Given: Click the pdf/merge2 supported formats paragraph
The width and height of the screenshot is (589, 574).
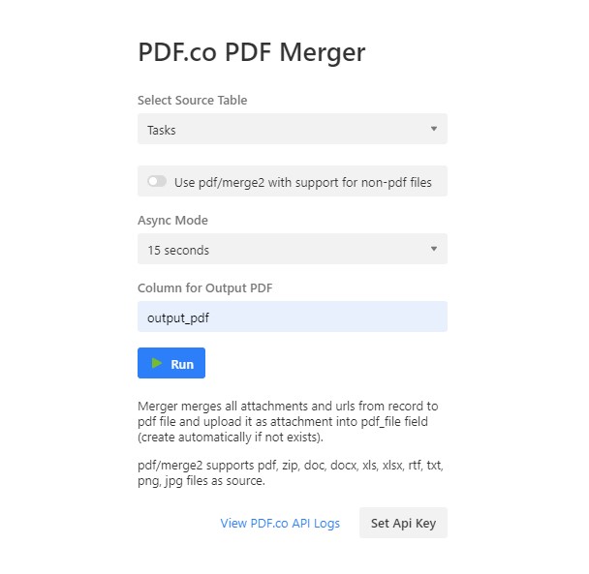Looking at the screenshot, I should [291, 473].
